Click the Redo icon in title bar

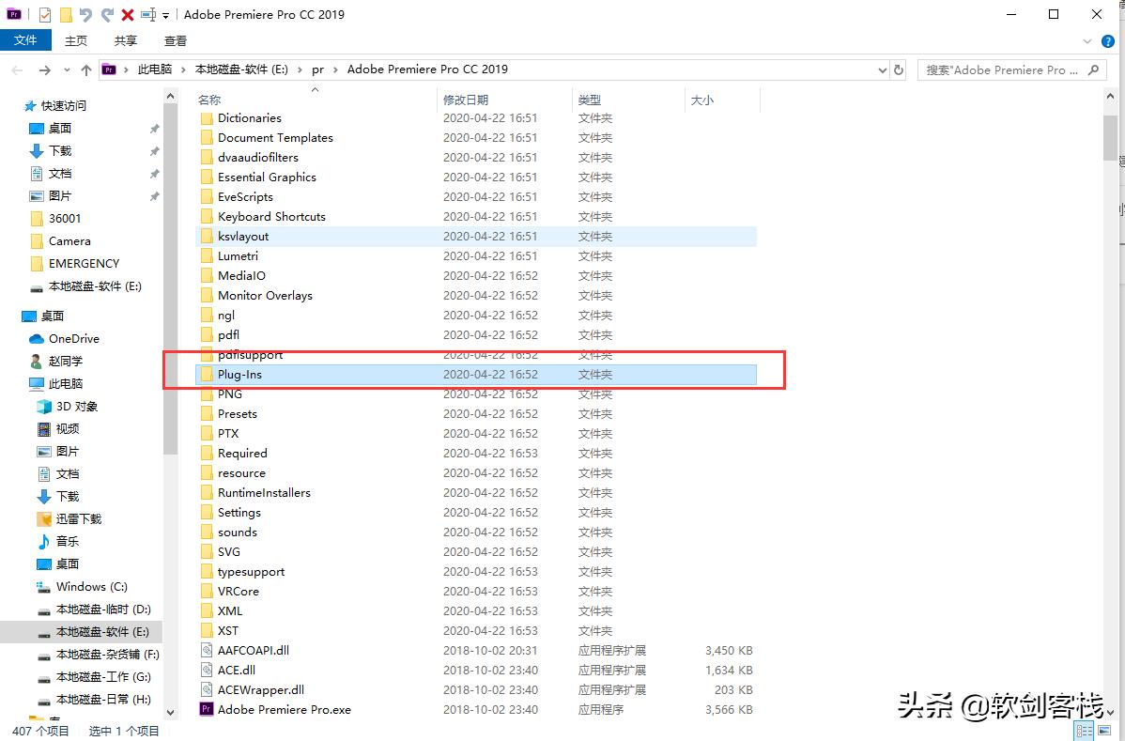click(108, 14)
